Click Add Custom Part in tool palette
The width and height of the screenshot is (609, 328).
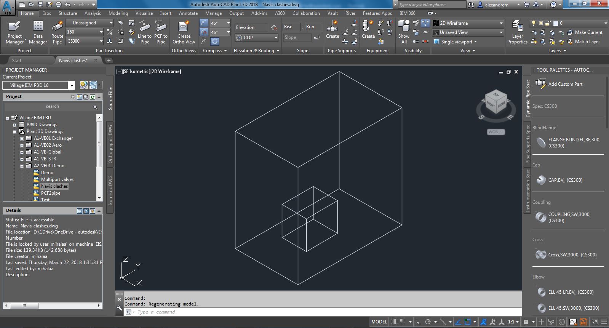(565, 84)
